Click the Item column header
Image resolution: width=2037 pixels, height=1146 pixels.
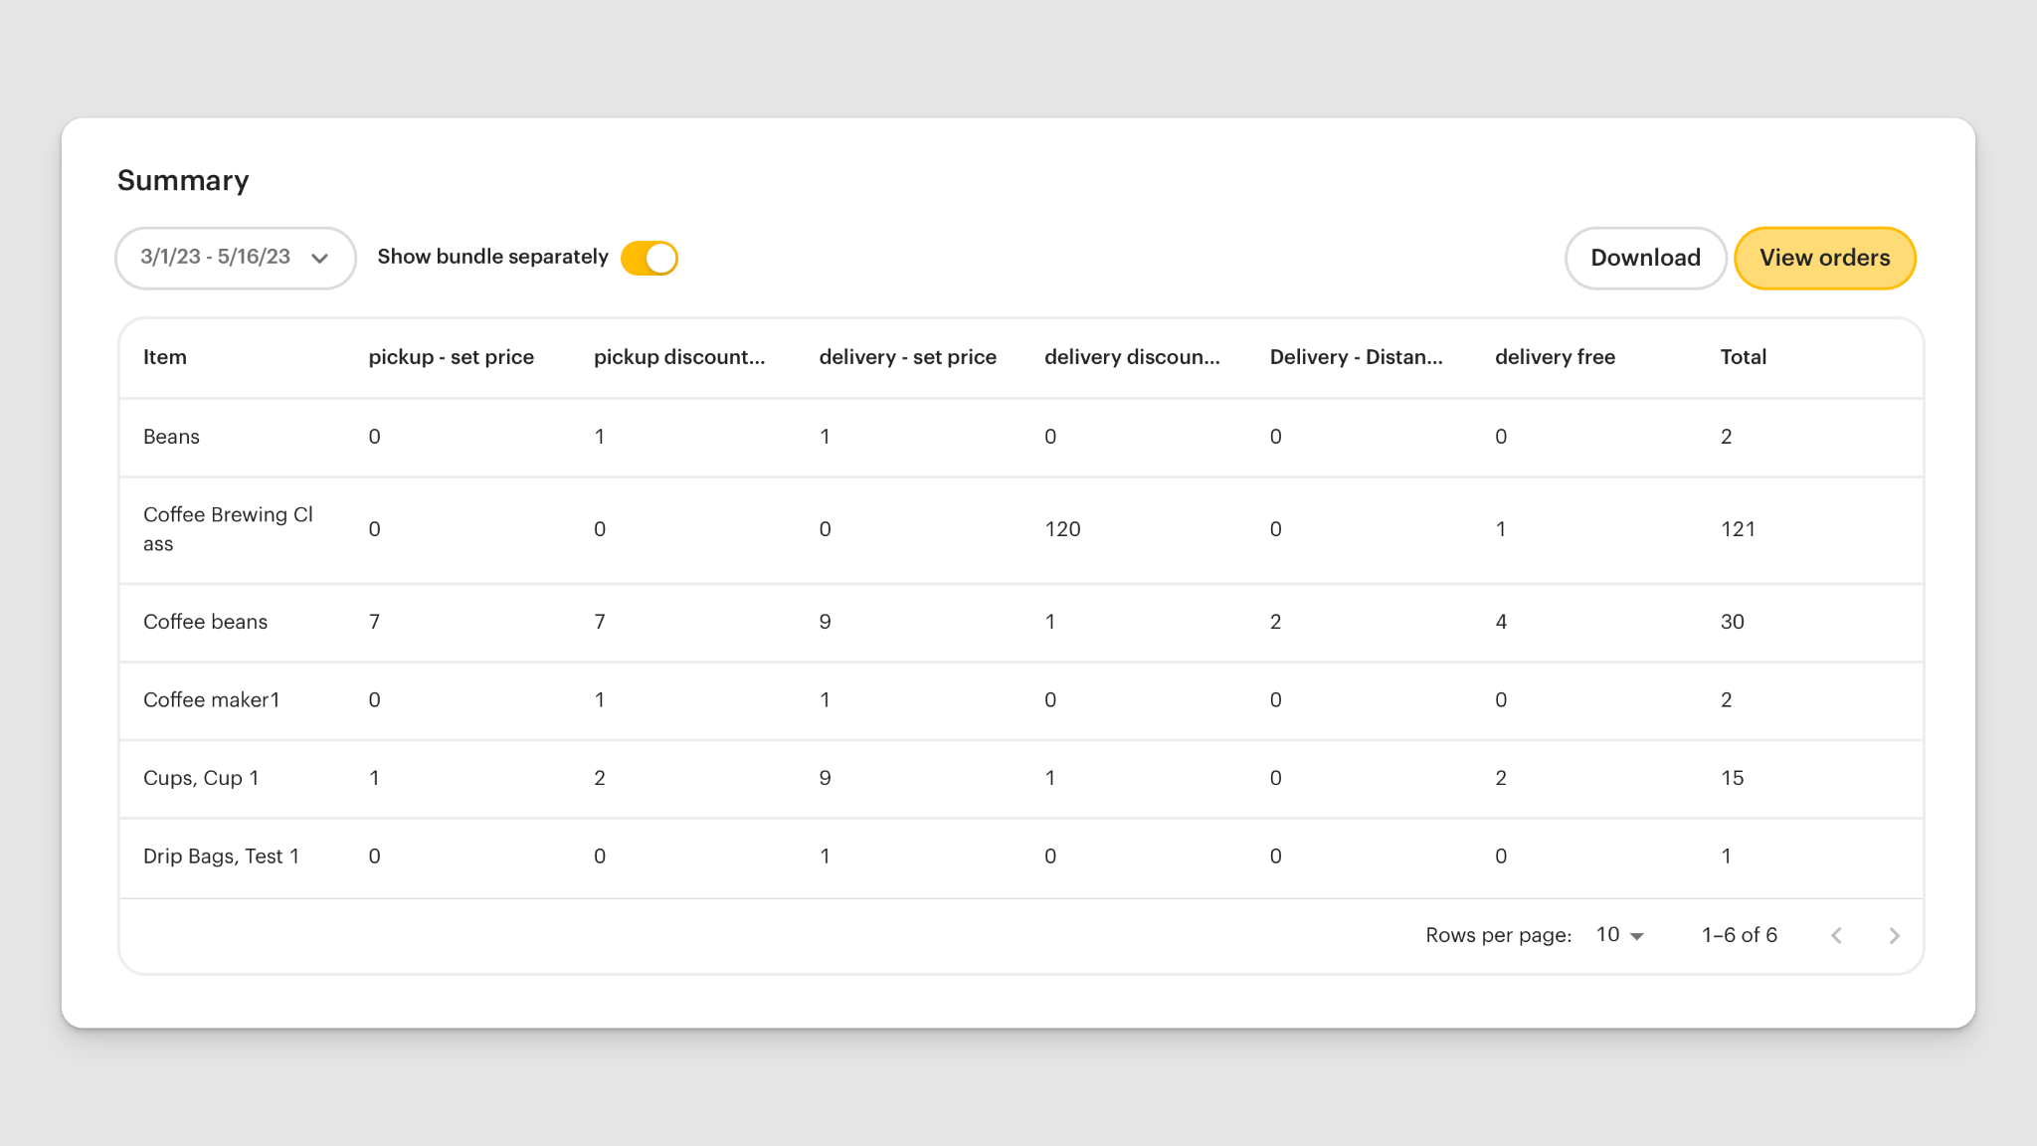click(165, 357)
